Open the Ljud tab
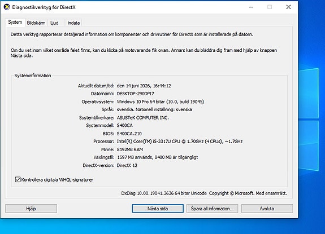This screenshot has height=234, width=325. coord(54,23)
